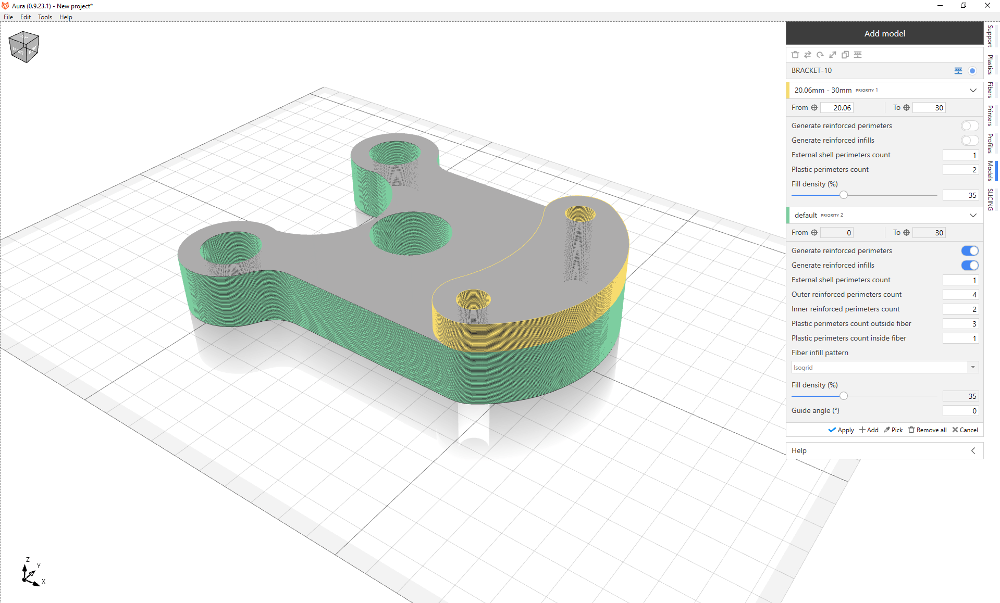Click the From height picker icon in 20.06mm section
Viewport: 1000px width, 603px height.
click(814, 108)
